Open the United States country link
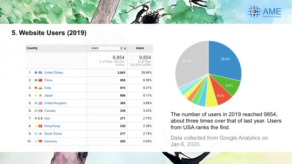Image resolution: width=292 pixels, height=164 pixels. pos(54,73)
